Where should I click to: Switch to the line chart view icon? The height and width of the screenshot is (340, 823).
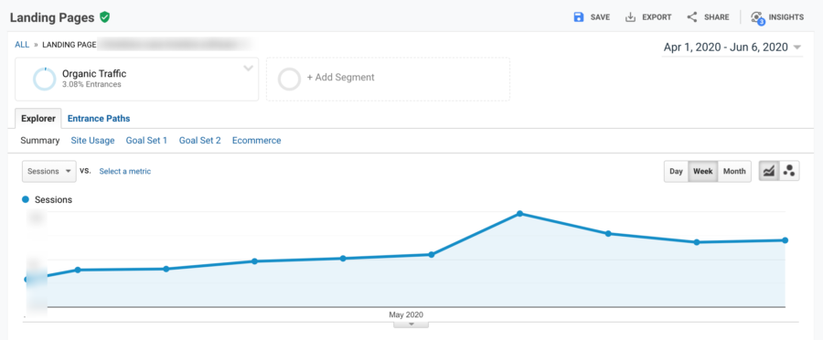click(769, 171)
